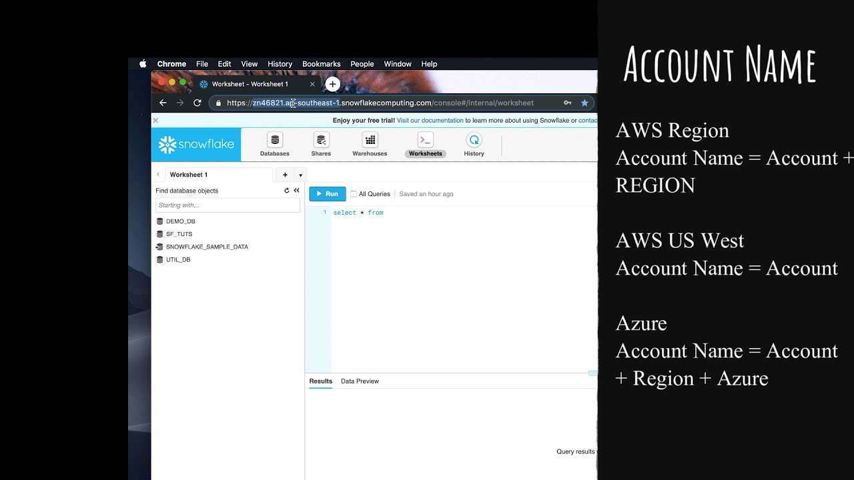The height and width of the screenshot is (480, 854).
Task: Run the query
Action: click(328, 194)
